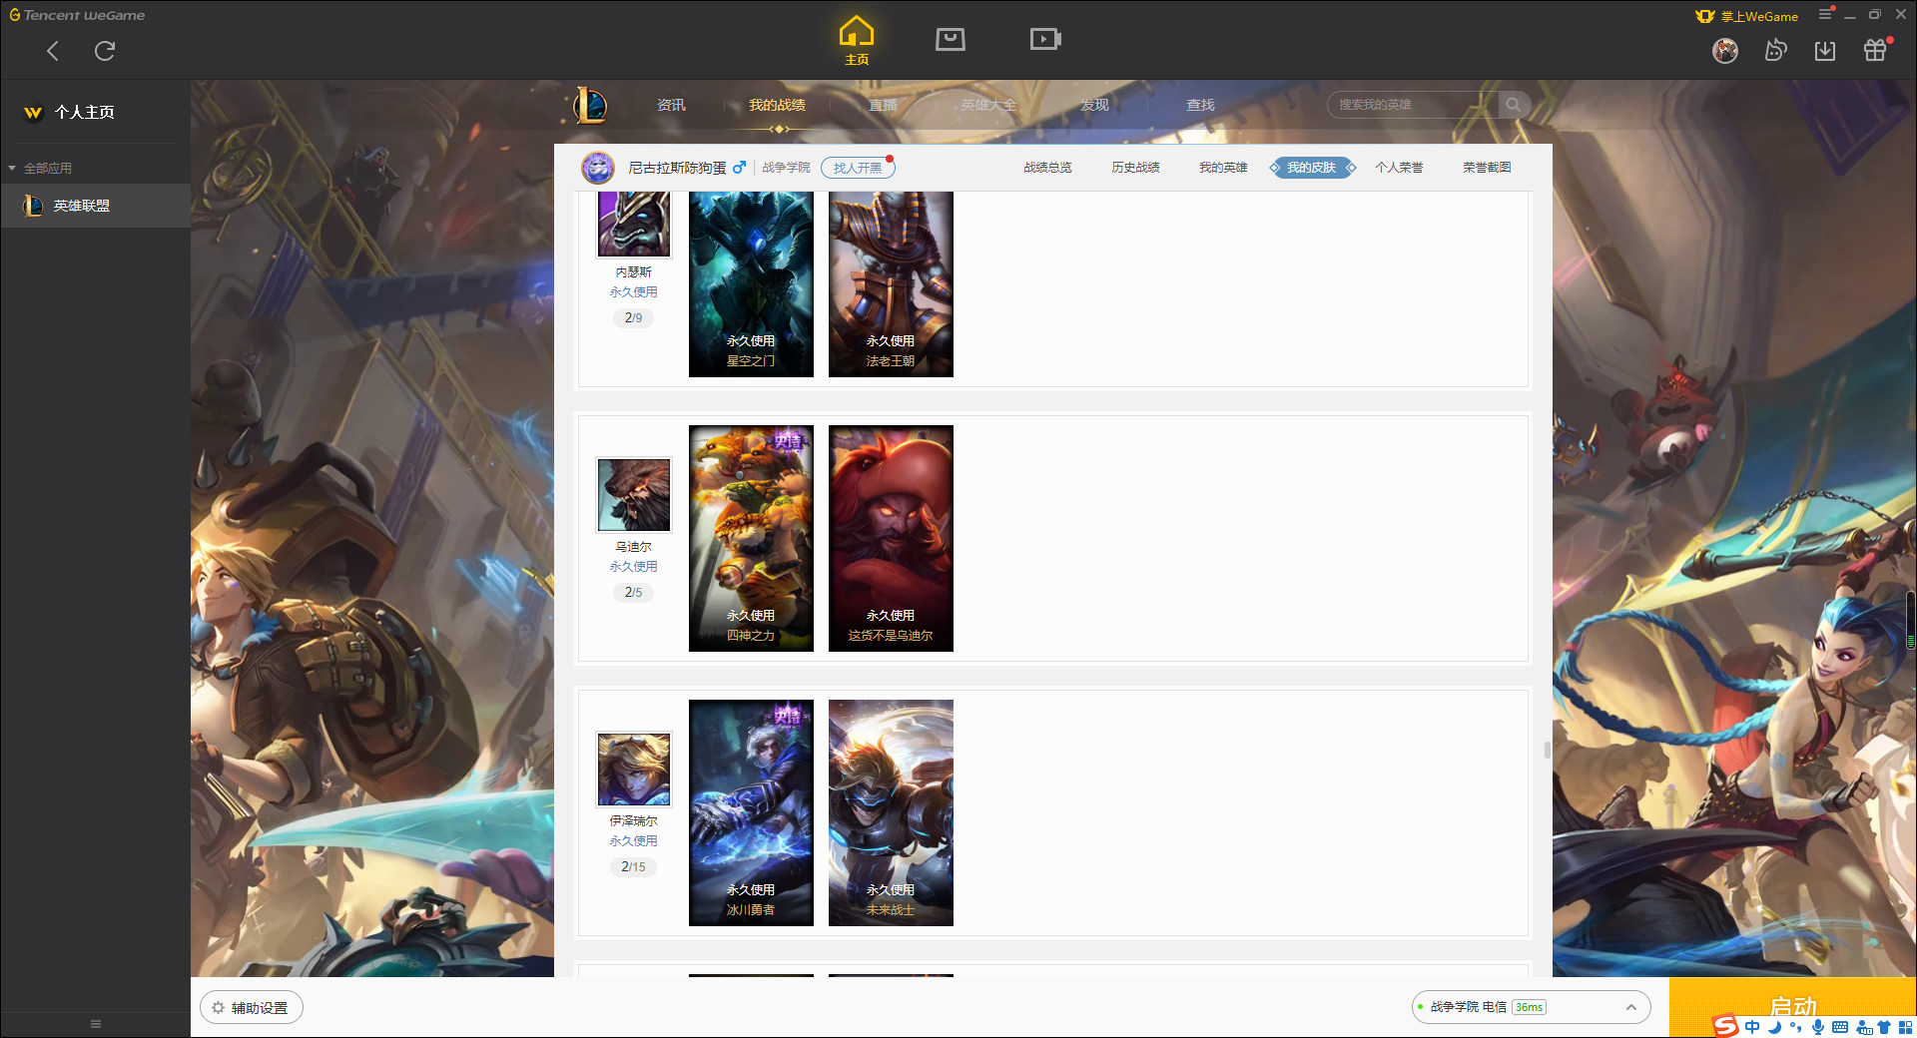The height and width of the screenshot is (1038, 1917).
Task: Switch to the 我的皮肤 tab
Action: (1312, 168)
